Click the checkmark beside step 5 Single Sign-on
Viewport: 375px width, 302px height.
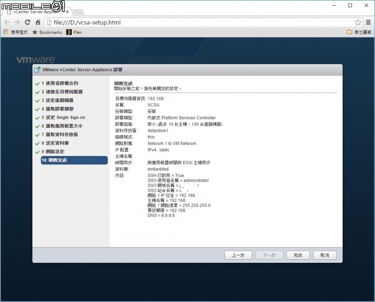pyautogui.click(x=37, y=118)
